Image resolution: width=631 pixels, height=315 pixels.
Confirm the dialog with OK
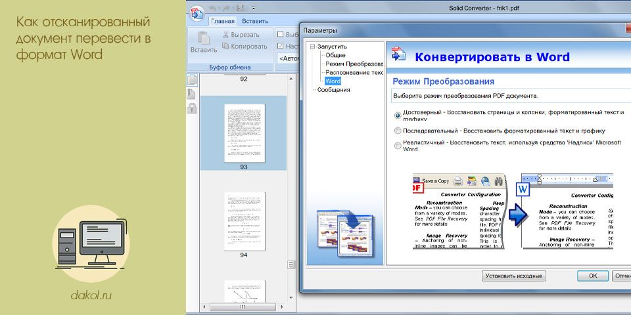pyautogui.click(x=593, y=276)
